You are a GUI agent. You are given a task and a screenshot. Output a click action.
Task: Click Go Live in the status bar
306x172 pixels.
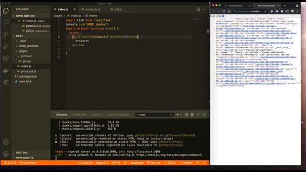point(154,162)
